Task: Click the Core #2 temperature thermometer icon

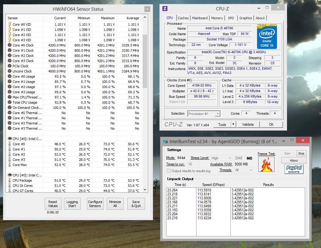Action: pyautogui.click(x=9, y=154)
